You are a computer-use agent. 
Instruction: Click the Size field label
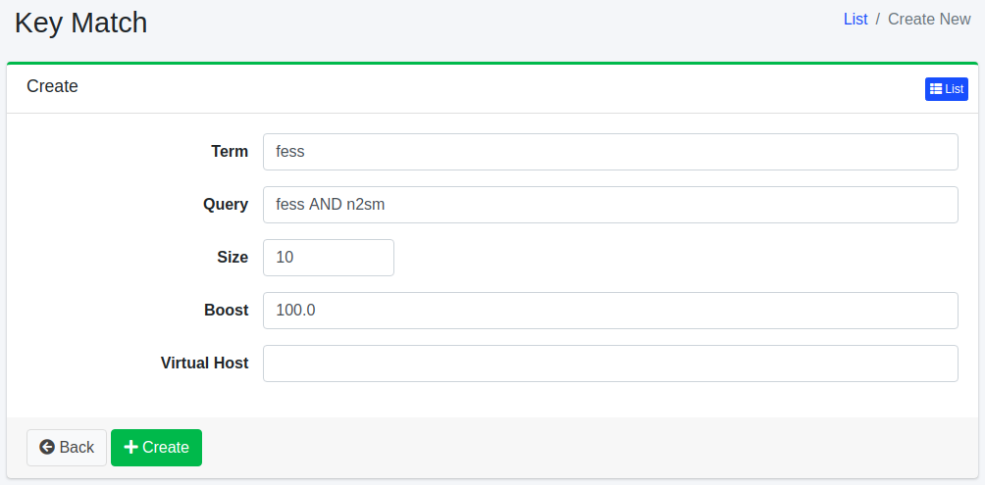coord(233,258)
